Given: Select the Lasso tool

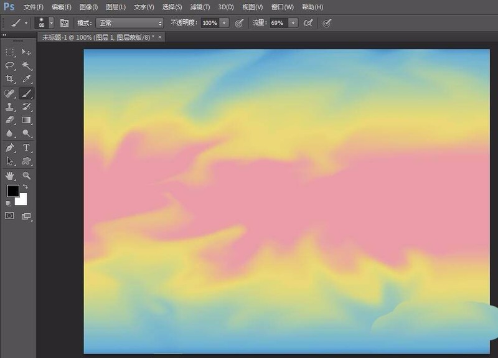Looking at the screenshot, I should [10, 65].
